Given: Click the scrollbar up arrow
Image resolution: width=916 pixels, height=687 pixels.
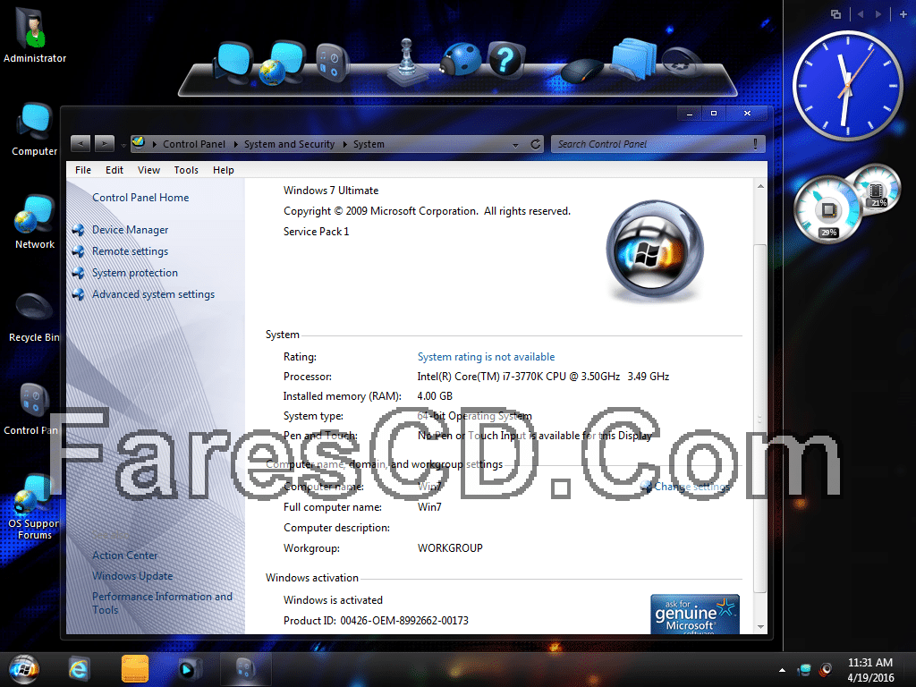Looking at the screenshot, I should point(760,186).
